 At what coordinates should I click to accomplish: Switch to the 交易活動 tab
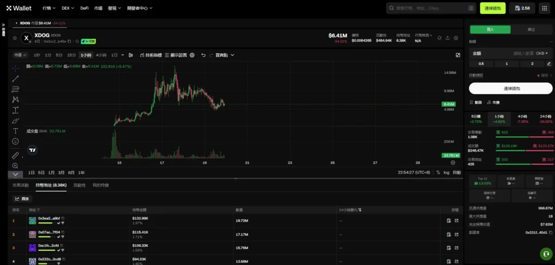21,185
